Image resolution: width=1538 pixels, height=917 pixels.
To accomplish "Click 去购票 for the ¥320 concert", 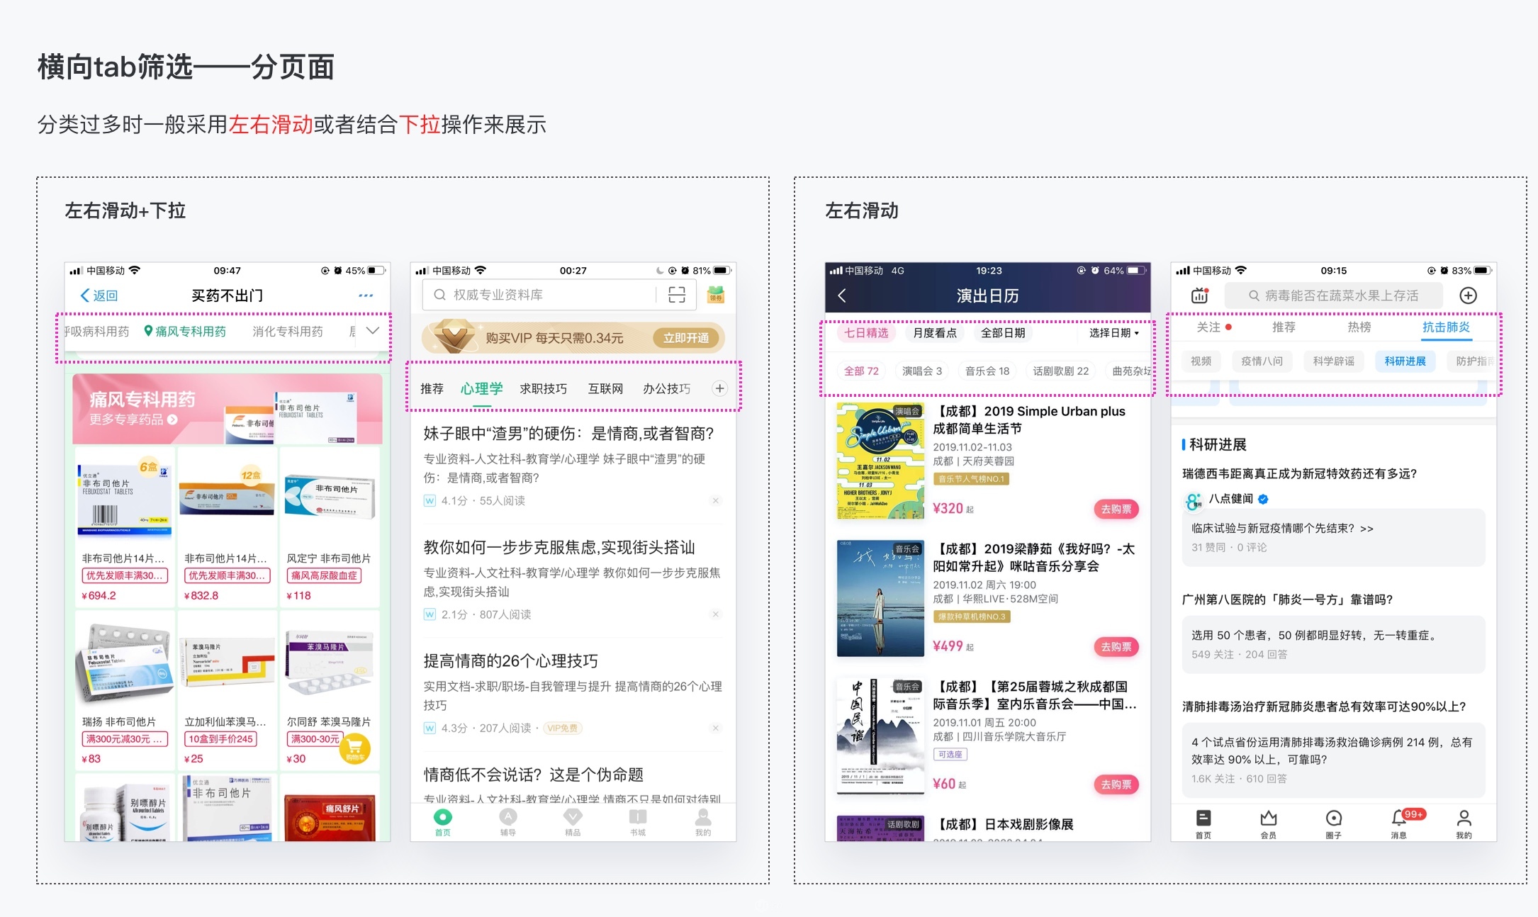I will [x=1116, y=509].
